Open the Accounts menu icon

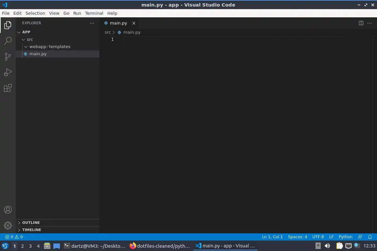point(8,210)
